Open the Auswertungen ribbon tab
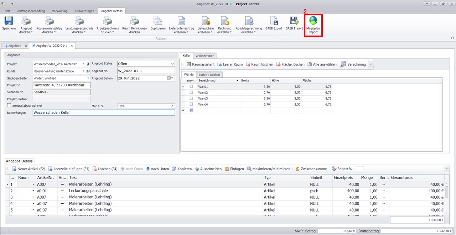 coord(84,11)
